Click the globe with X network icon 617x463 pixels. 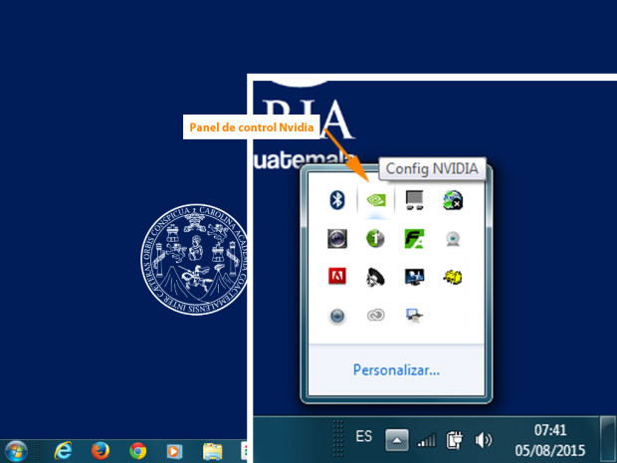(x=453, y=199)
